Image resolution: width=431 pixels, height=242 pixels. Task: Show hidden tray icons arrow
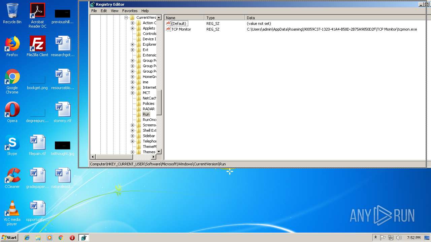click(x=376, y=238)
